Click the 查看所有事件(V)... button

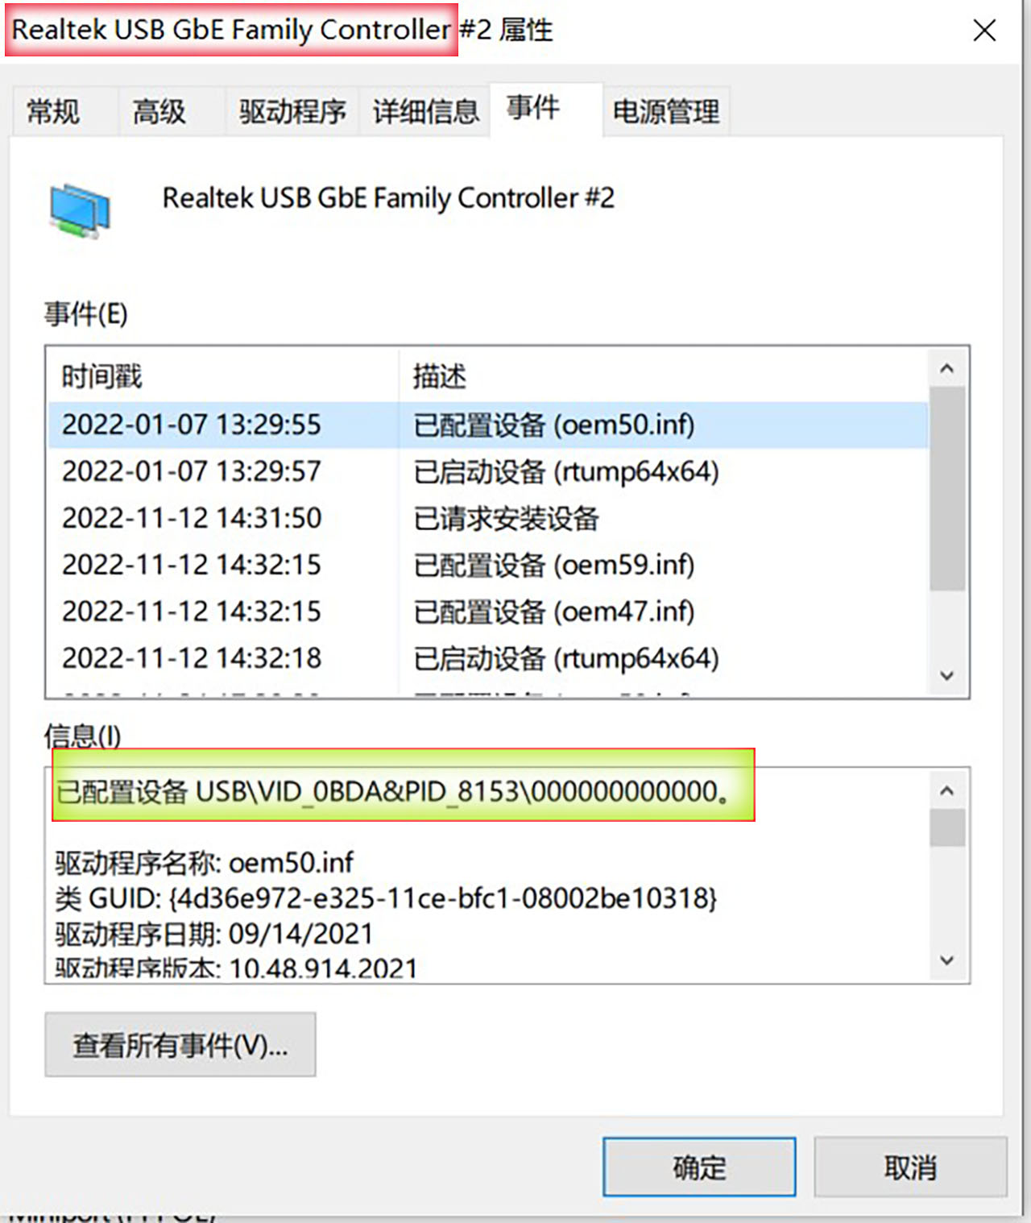[x=180, y=1045]
